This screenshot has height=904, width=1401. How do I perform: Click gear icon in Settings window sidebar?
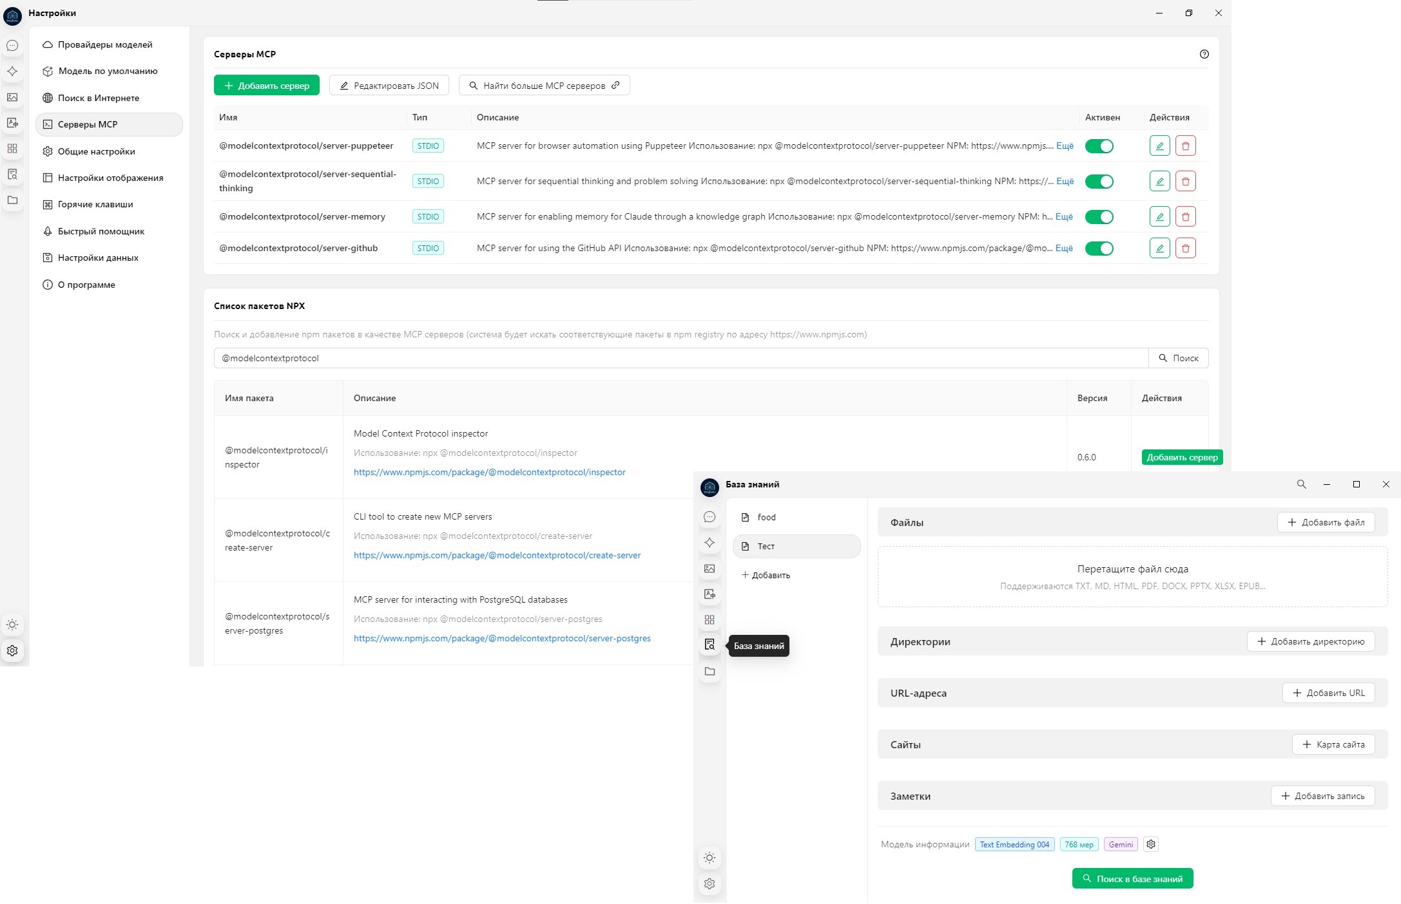coord(12,650)
